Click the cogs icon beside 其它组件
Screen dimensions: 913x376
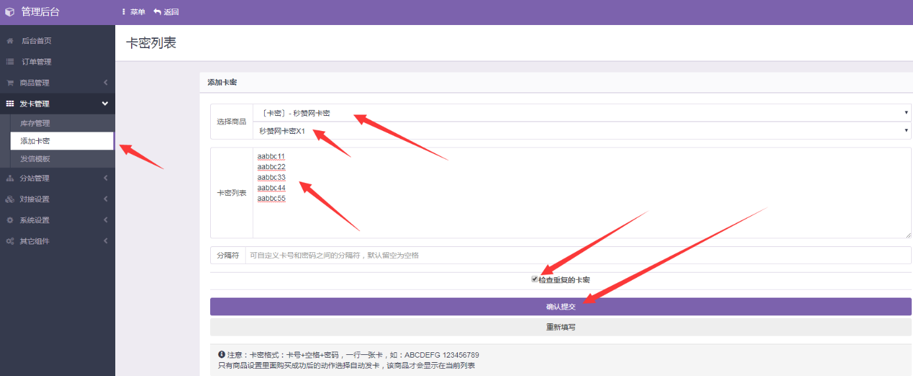tap(10, 242)
